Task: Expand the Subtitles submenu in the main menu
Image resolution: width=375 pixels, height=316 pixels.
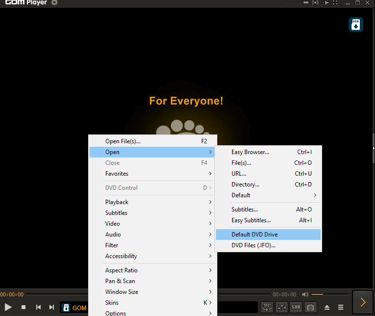Action: point(152,213)
